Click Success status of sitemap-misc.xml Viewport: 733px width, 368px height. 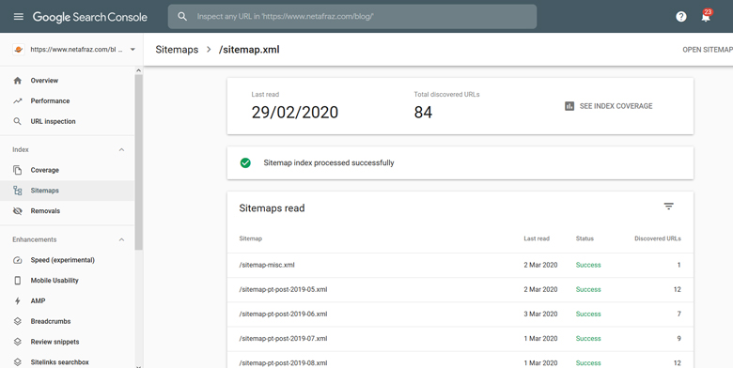pos(588,266)
